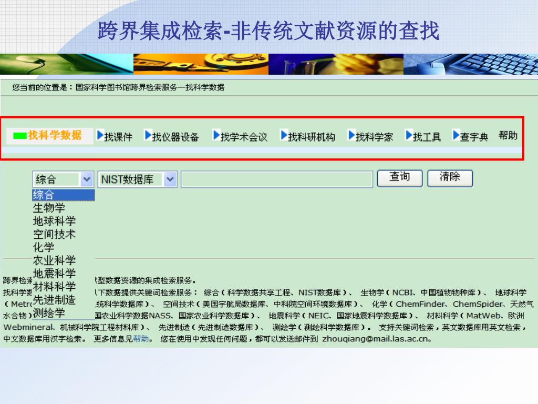Select 综合 in the dropdown list

pyautogui.click(x=63, y=195)
